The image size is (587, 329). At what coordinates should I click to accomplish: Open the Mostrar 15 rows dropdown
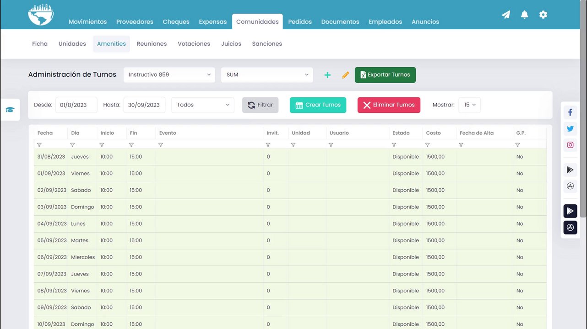469,105
